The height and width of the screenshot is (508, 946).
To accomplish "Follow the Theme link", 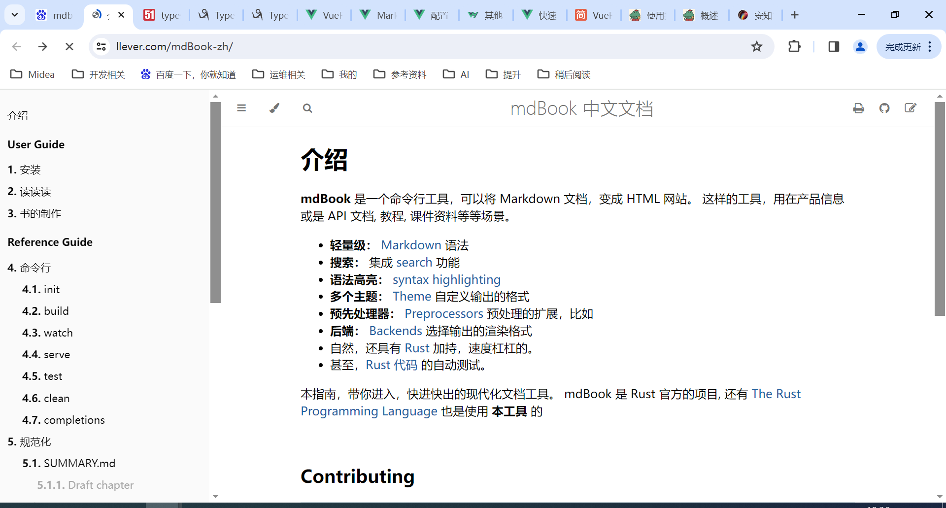I will 412,296.
